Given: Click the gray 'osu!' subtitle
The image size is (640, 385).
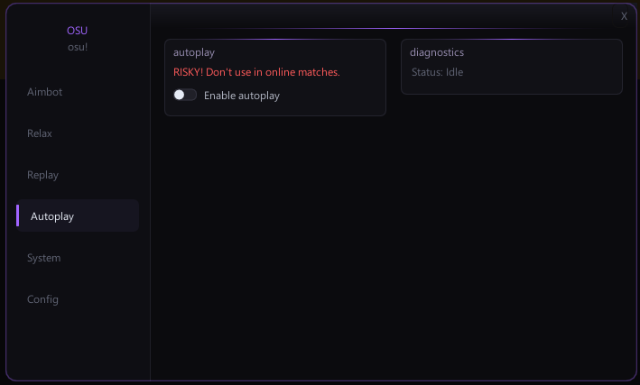Looking at the screenshot, I should click(x=78, y=47).
